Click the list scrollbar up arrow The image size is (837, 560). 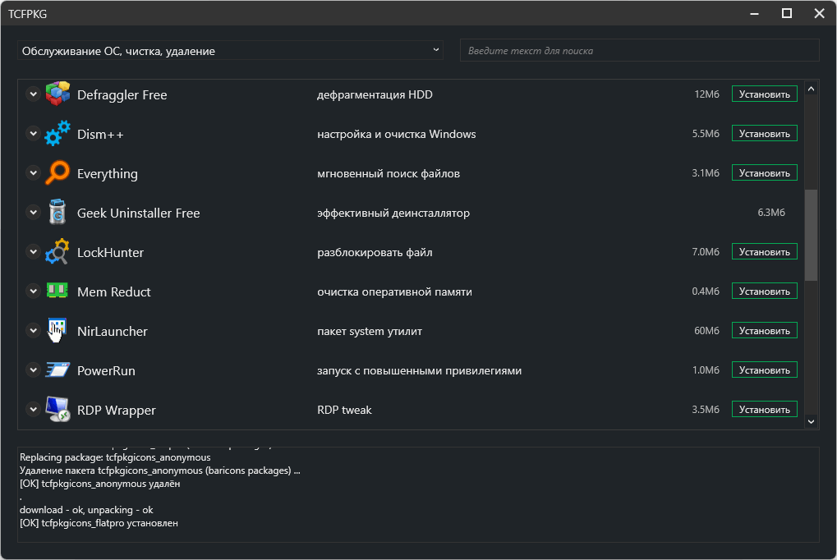tap(811, 89)
